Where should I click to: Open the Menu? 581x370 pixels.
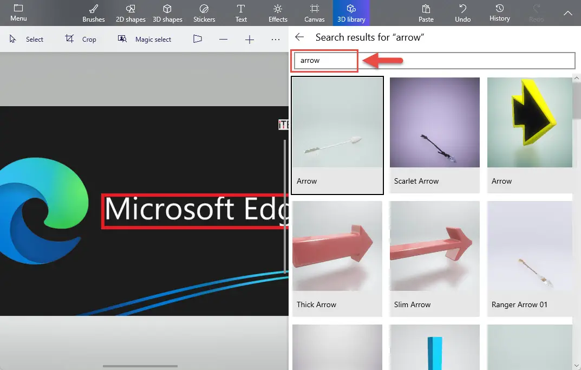click(18, 13)
